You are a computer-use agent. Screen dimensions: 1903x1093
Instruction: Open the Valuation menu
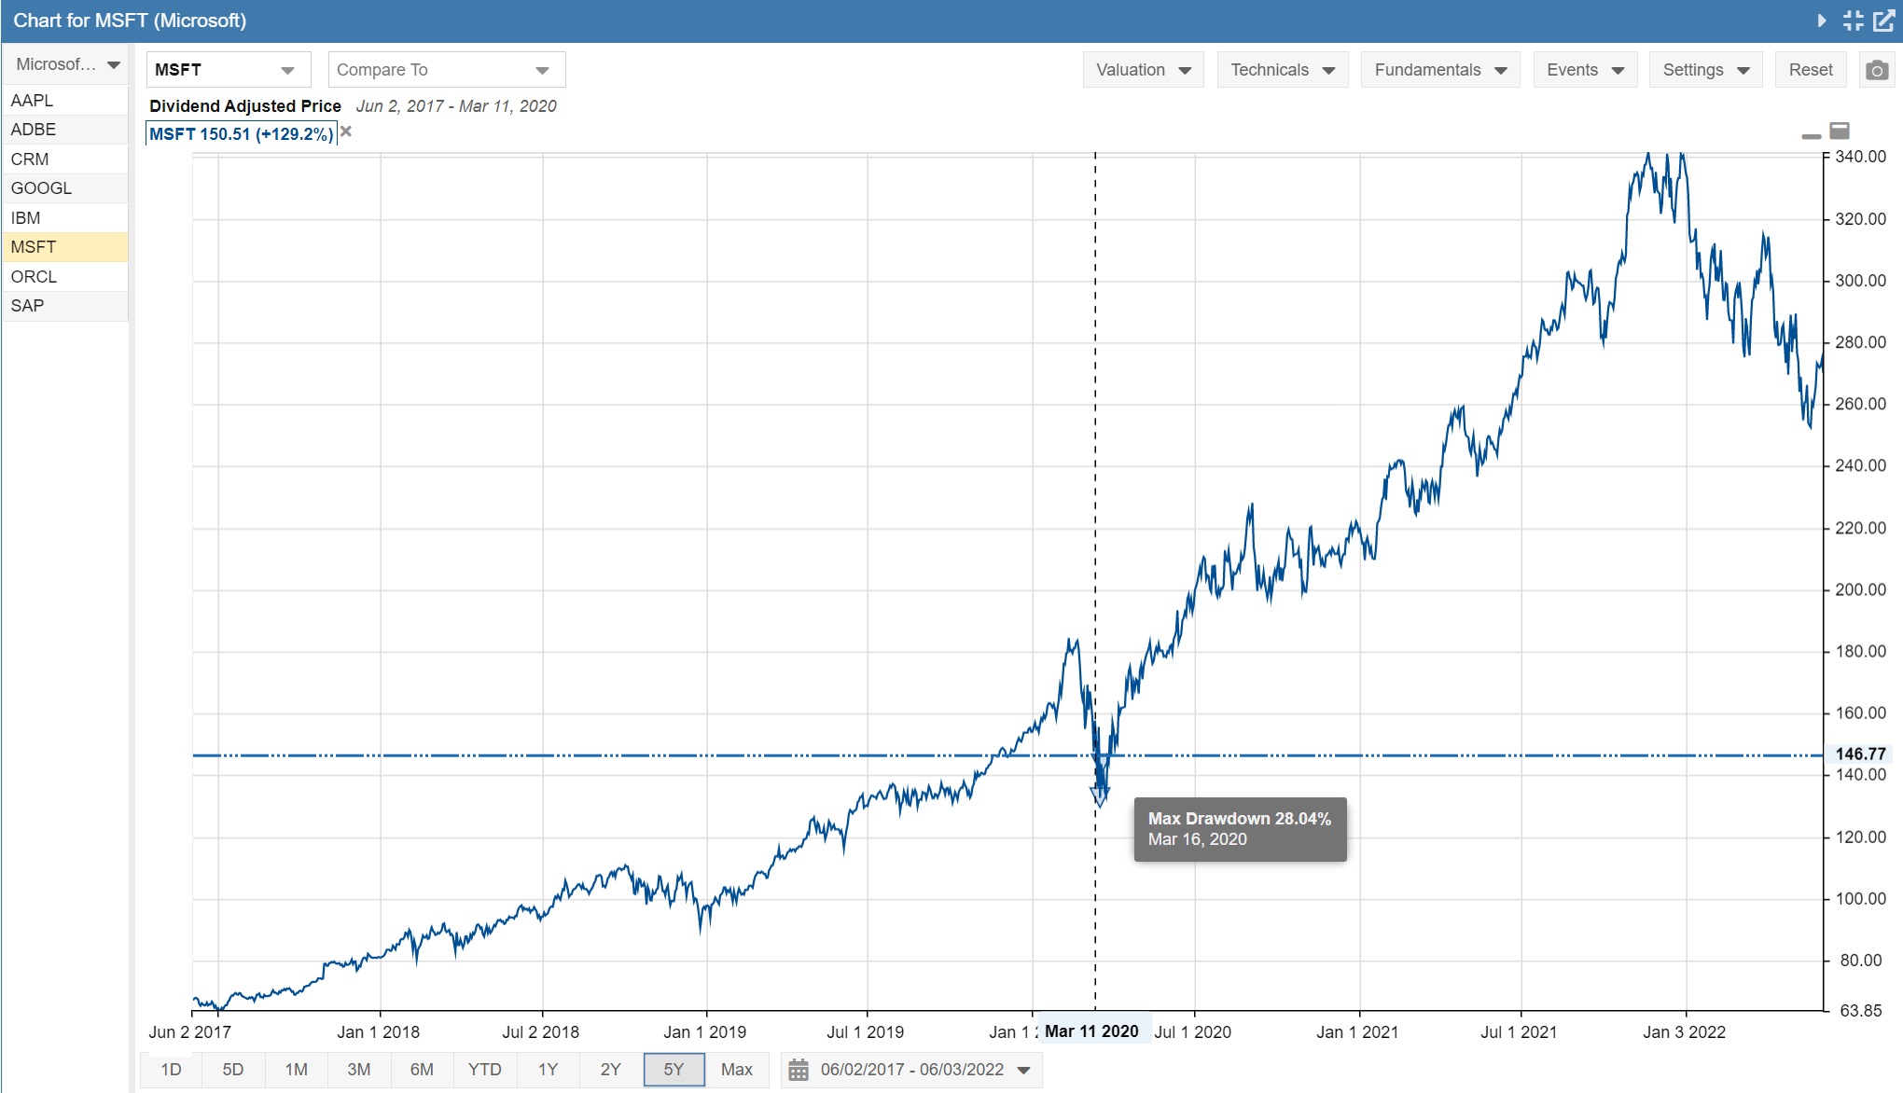tap(1144, 70)
